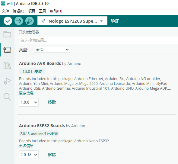The image size is (178, 164).
Task: Click the Arduino AVR Boards title
Action: point(40,63)
